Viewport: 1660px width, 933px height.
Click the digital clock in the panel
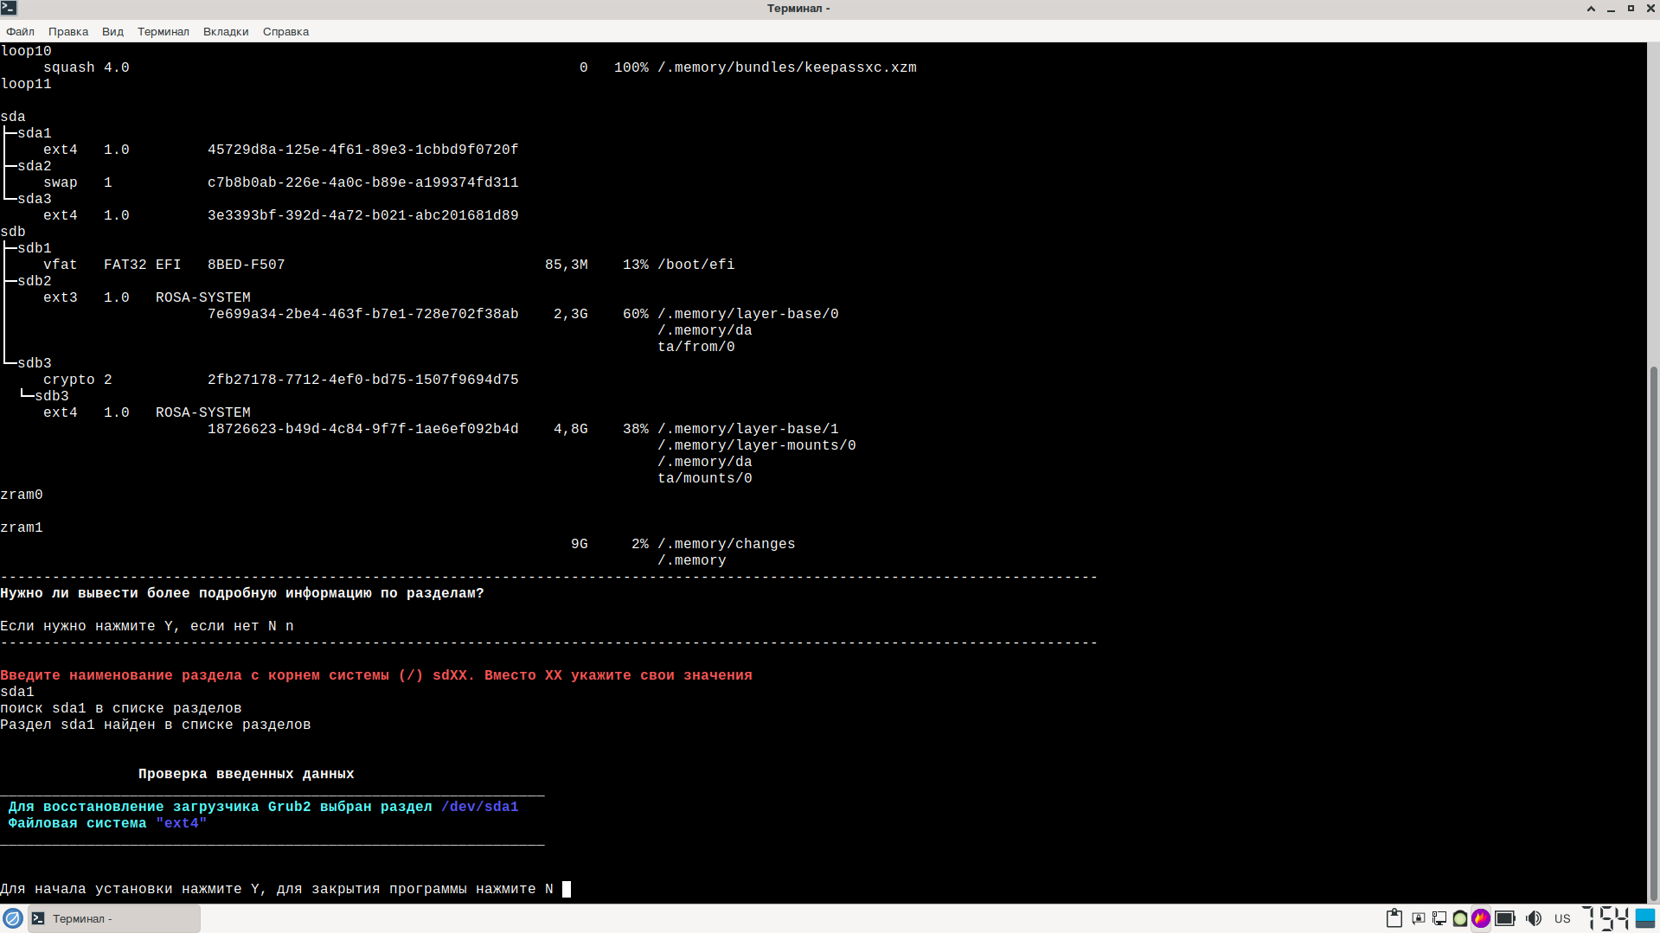click(1606, 918)
